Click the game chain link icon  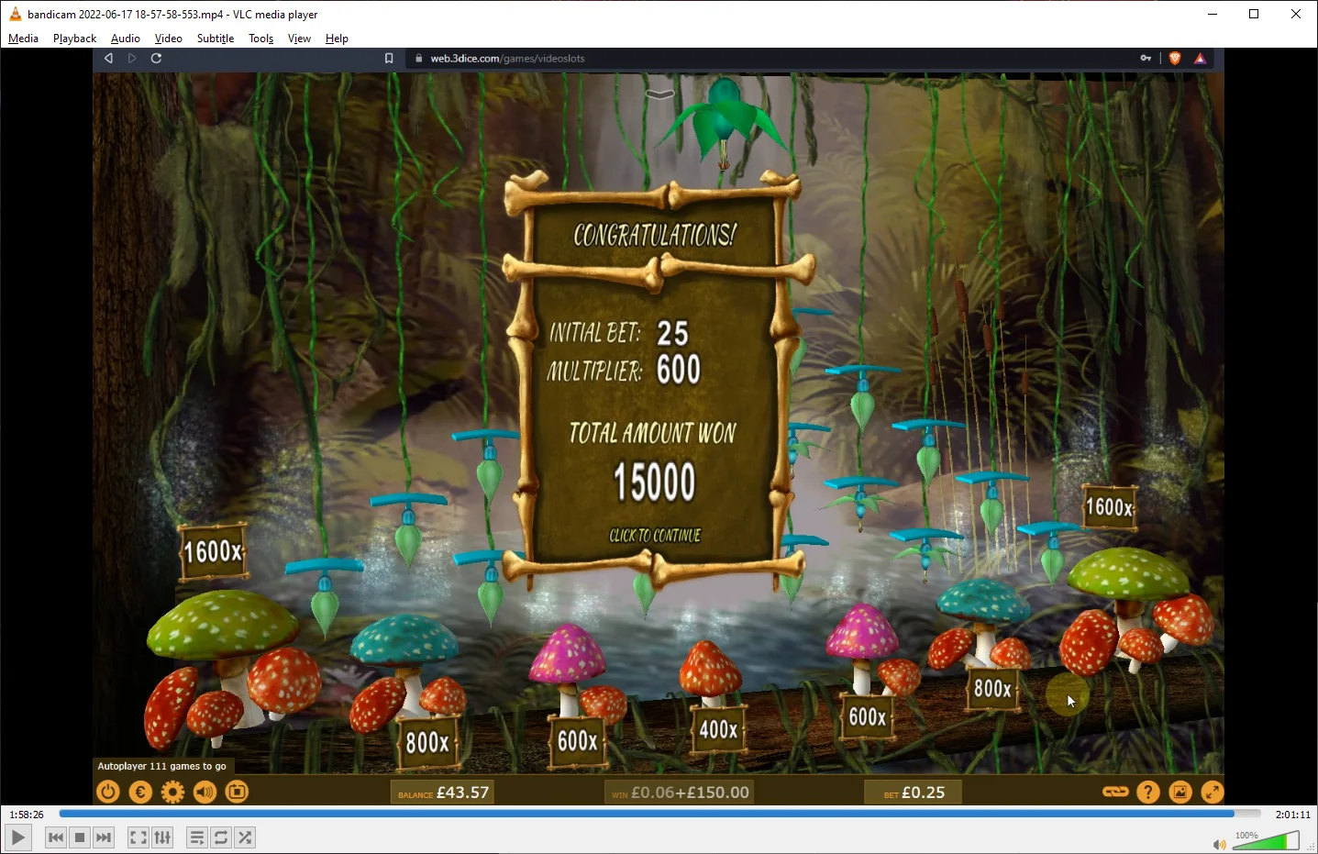tap(1115, 792)
